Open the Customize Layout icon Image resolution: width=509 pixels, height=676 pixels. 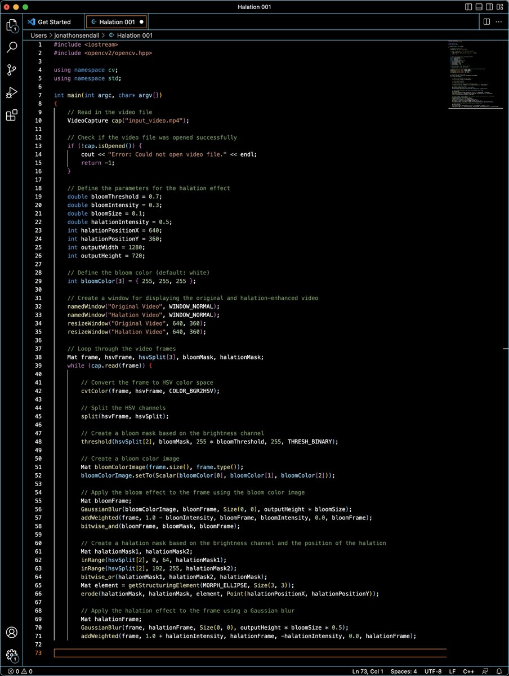point(499,7)
